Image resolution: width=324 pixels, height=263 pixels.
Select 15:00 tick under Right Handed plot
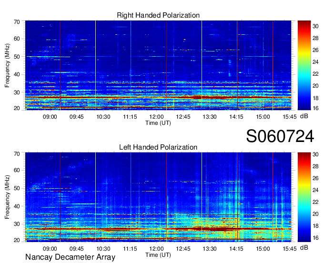[x=263, y=117]
